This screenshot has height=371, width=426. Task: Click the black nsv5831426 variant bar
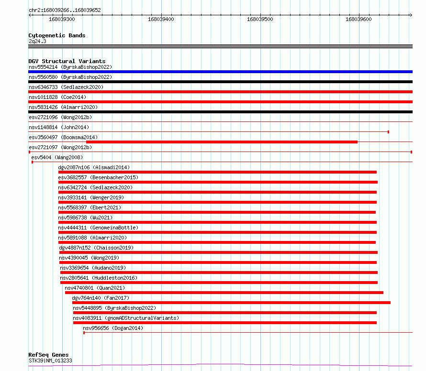(220, 112)
